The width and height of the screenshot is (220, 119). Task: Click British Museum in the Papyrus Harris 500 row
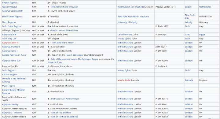pyautogui.click(x=125, y=61)
